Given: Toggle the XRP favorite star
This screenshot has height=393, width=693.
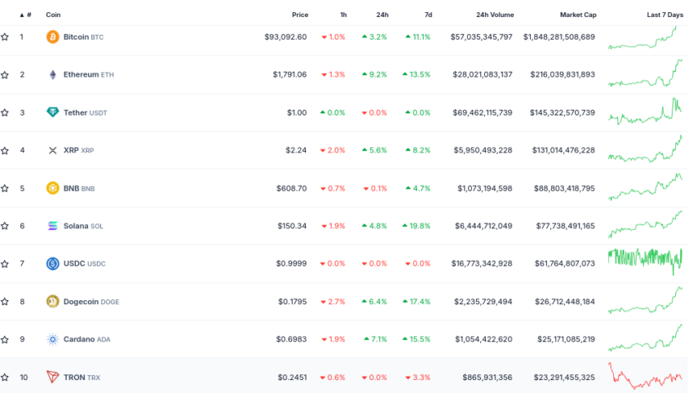Looking at the screenshot, I should tap(5, 150).
